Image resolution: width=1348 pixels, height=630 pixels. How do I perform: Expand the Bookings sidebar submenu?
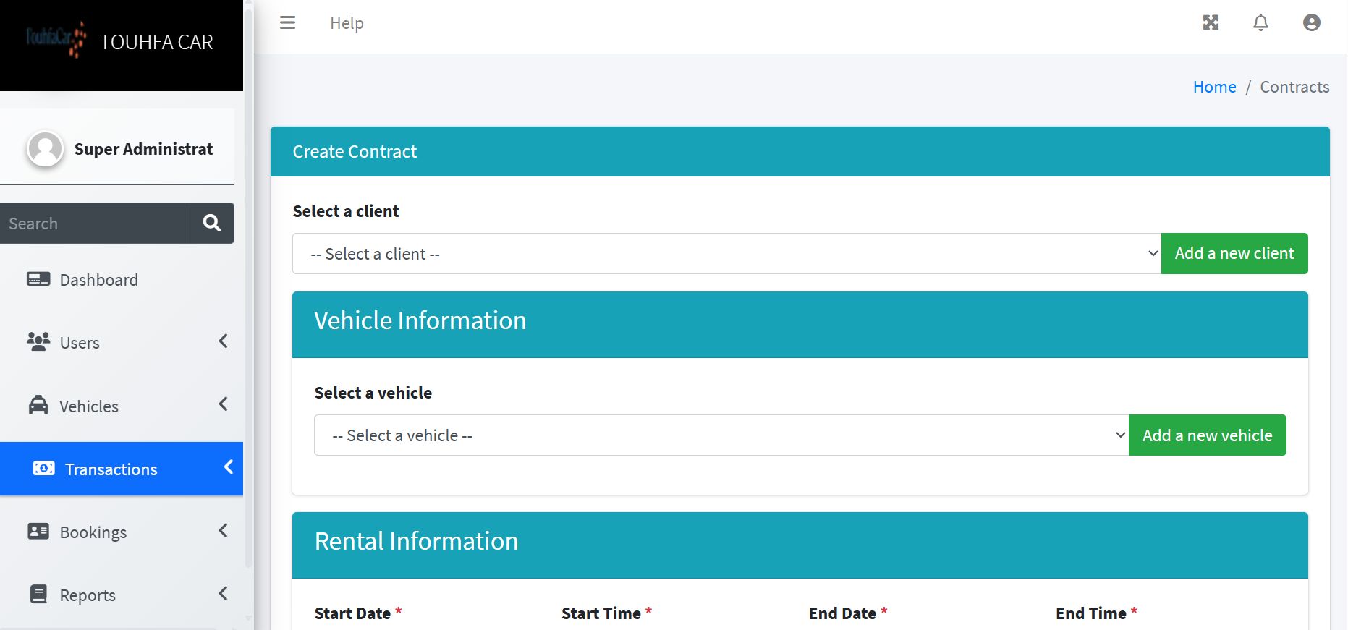[223, 531]
